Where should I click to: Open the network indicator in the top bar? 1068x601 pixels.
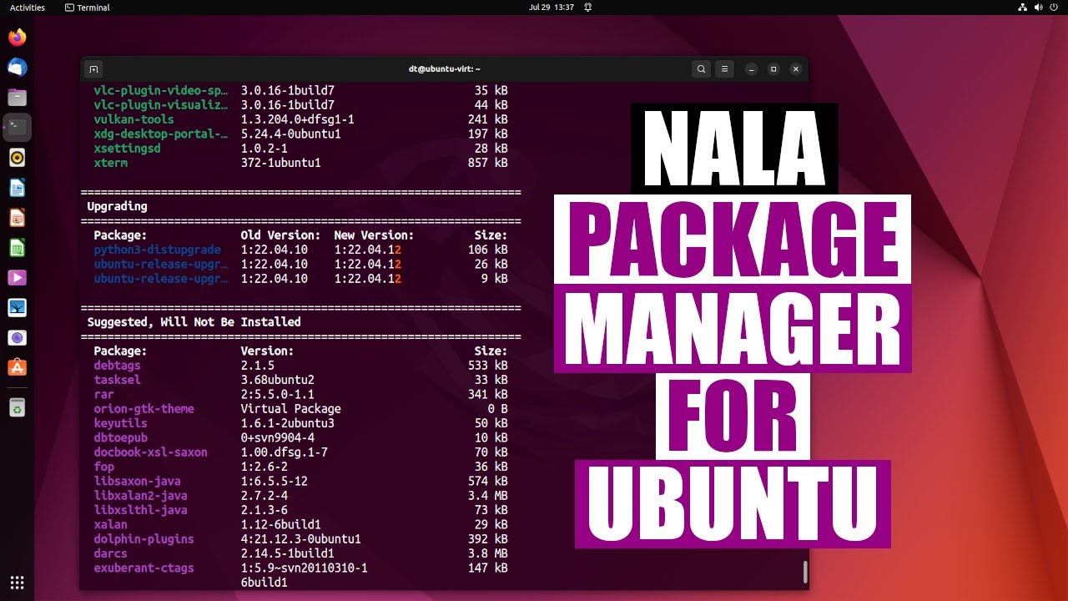coord(1023,8)
